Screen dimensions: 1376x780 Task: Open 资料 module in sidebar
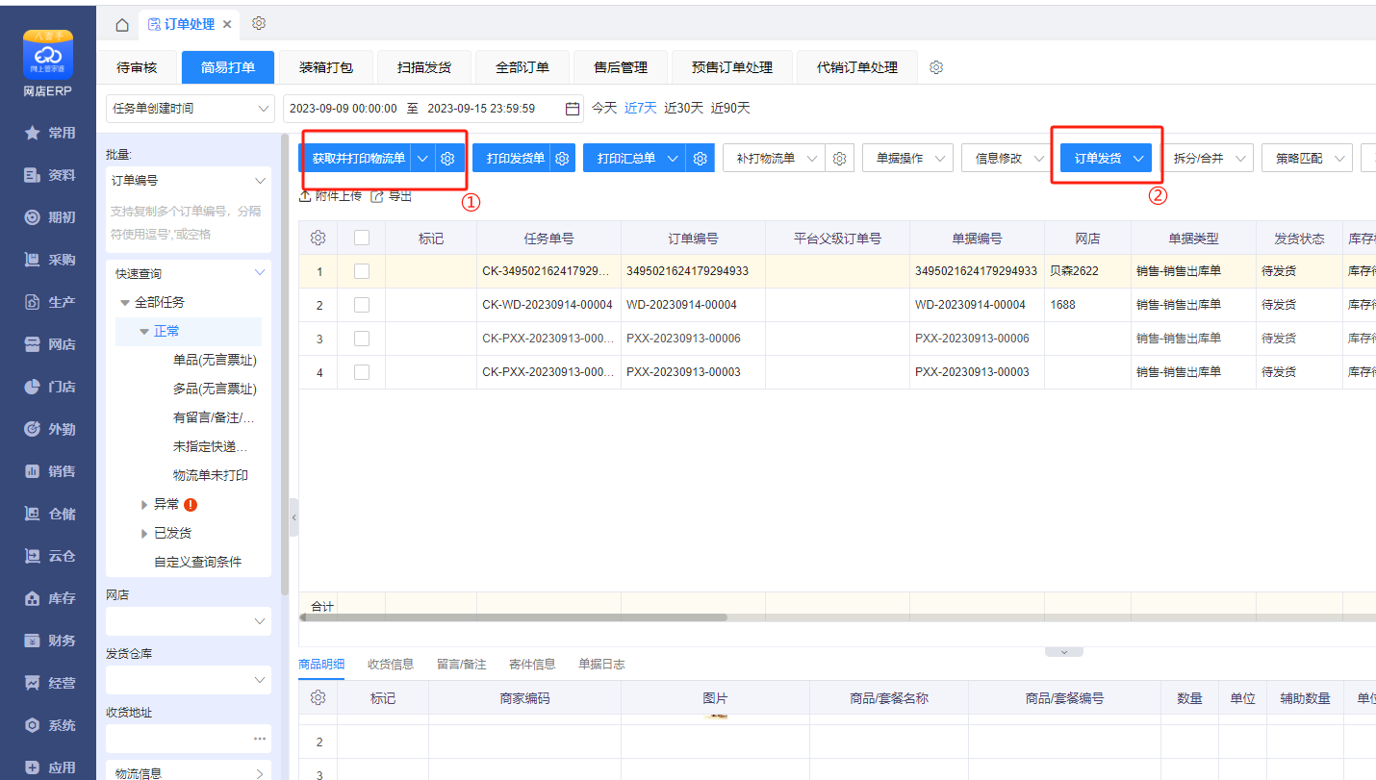[49, 175]
